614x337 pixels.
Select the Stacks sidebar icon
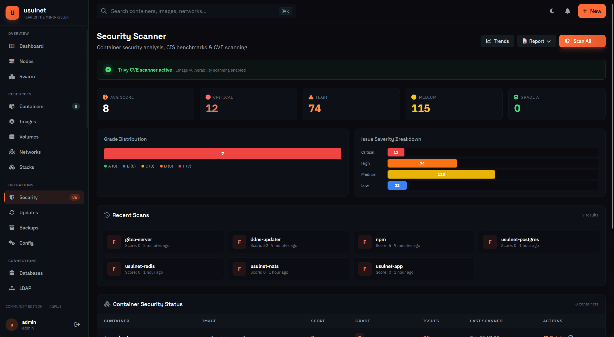coord(12,167)
